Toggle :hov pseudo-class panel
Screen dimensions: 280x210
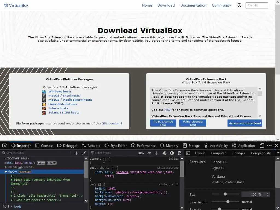click(x=141, y=153)
